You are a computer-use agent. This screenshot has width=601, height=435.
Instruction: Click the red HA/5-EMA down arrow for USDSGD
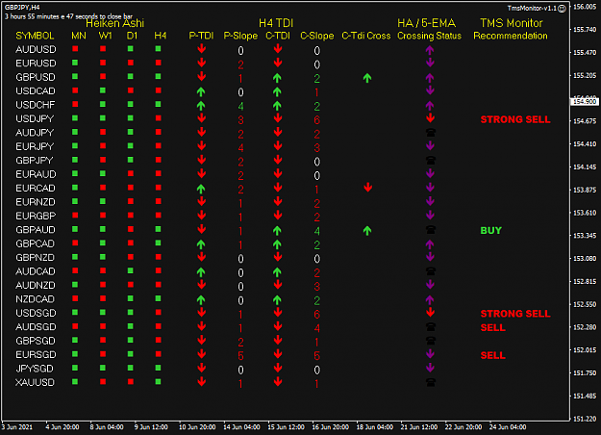click(x=430, y=312)
